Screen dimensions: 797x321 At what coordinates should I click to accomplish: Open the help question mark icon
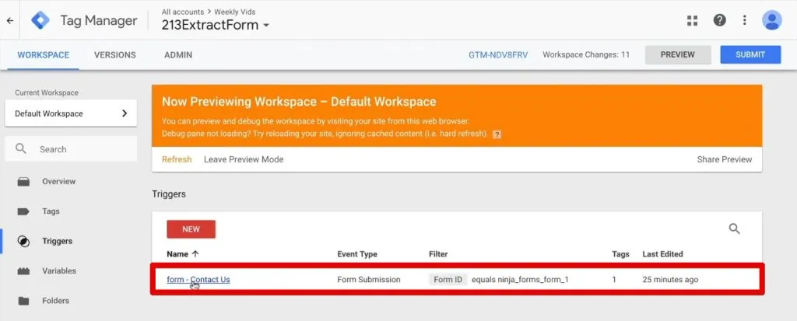(x=719, y=21)
